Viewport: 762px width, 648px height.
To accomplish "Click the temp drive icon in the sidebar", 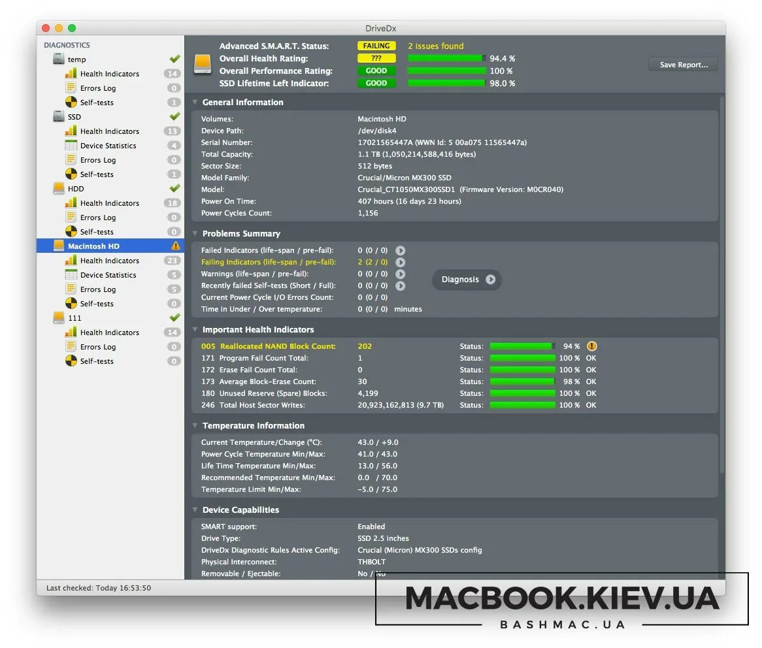I will (x=58, y=59).
